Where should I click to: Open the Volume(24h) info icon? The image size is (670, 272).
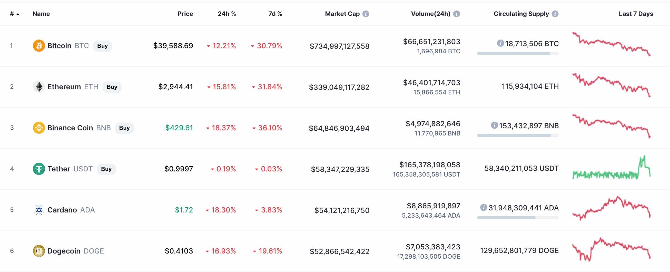(x=457, y=14)
